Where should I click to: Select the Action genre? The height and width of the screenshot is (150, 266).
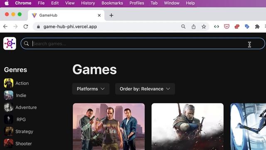(x=22, y=83)
